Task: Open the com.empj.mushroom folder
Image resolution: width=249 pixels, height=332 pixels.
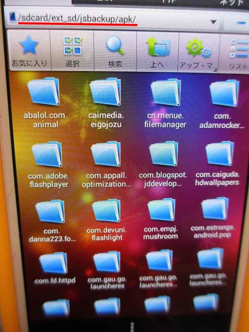Action: tap(161, 210)
